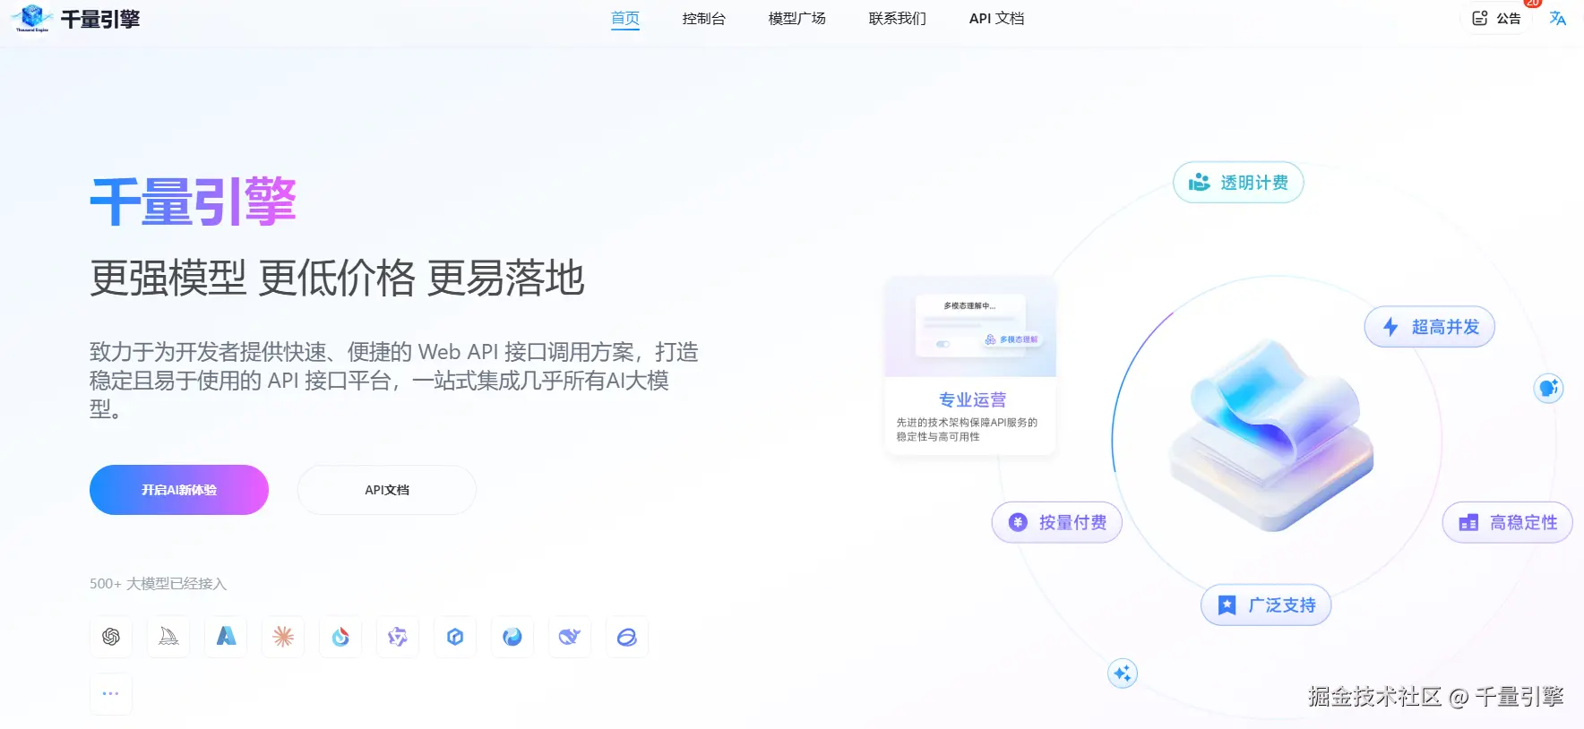Click the 按量付费 feature chip

[1057, 522]
